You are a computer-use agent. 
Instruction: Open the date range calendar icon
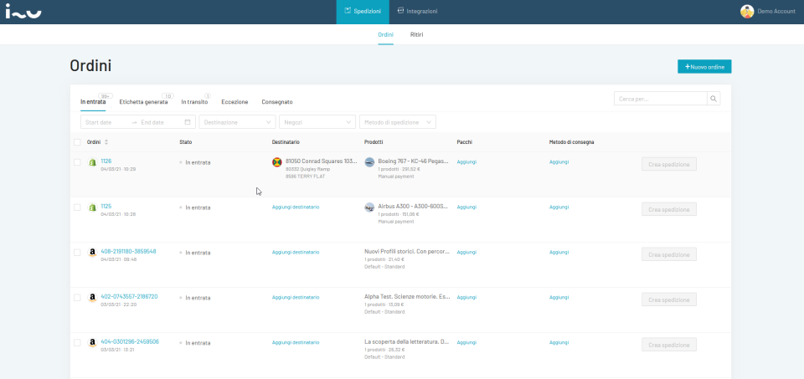(x=188, y=122)
